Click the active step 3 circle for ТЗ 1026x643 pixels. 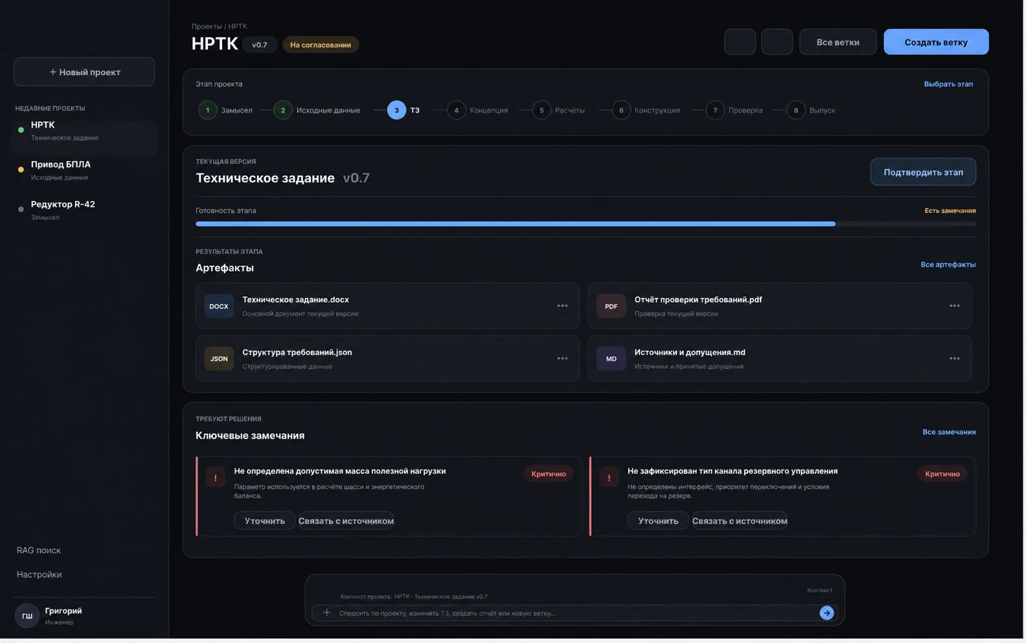(x=396, y=110)
